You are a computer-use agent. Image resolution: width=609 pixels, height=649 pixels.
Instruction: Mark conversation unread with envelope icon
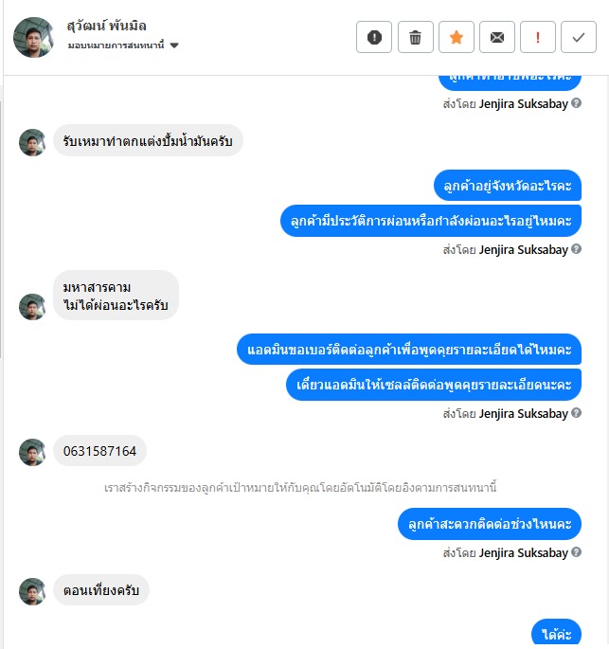coord(497,37)
